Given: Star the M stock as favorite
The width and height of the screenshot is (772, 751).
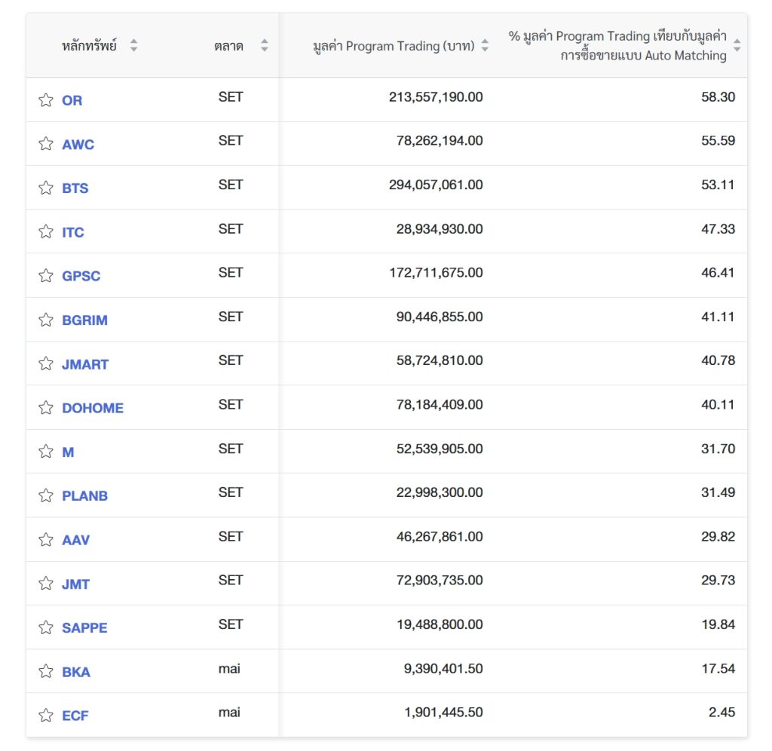Looking at the screenshot, I should 46,451.
